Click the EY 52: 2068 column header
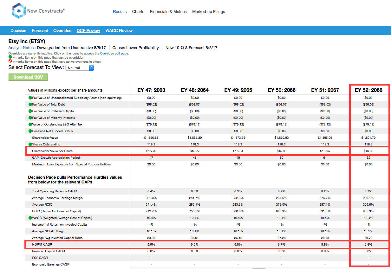This screenshot has height=269, width=391. [x=368, y=90]
